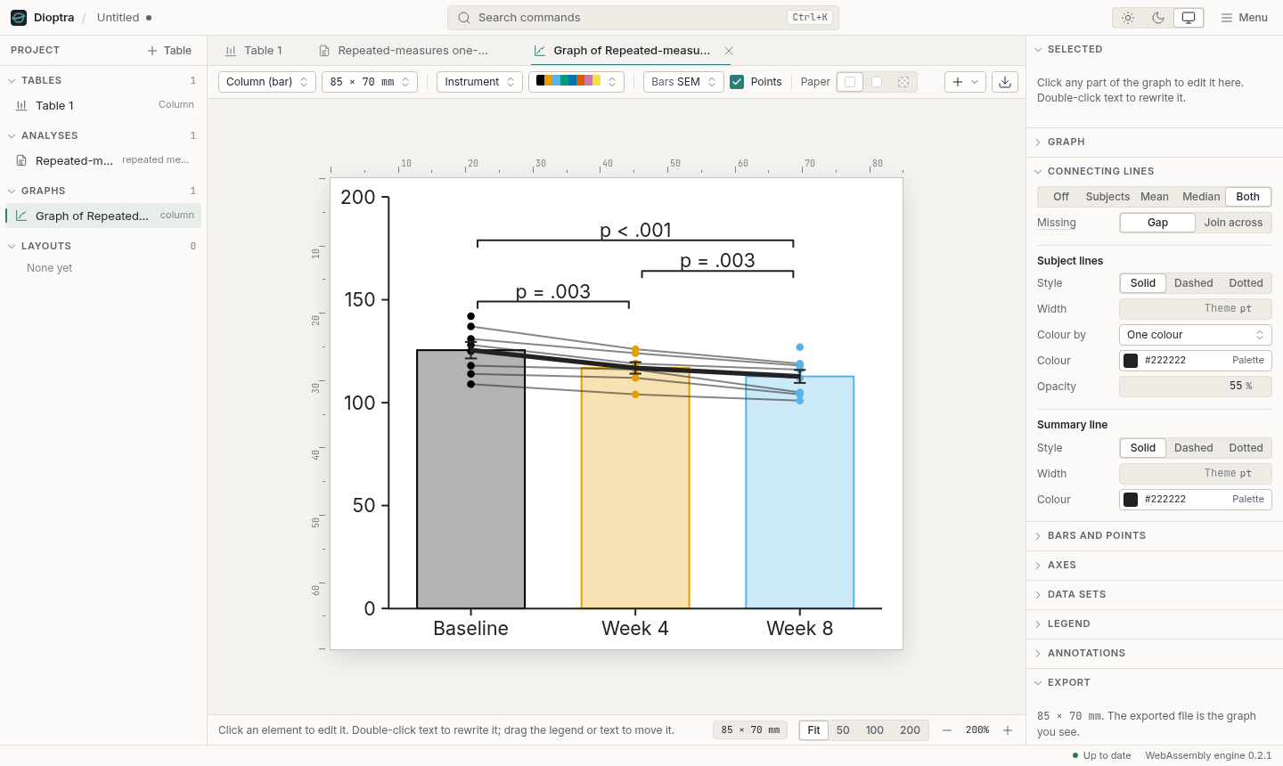Open the Column (bar) graph type dropdown
This screenshot has height=766, width=1283.
point(267,82)
